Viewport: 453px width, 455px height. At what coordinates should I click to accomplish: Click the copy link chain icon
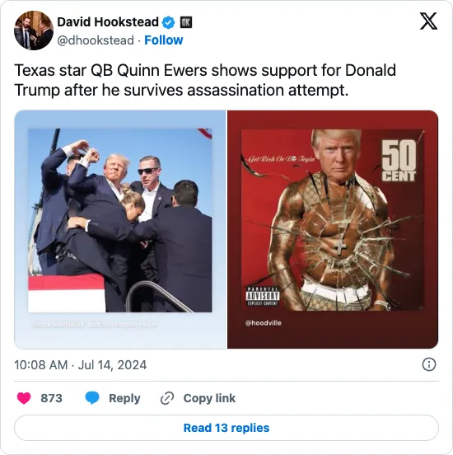pos(167,398)
